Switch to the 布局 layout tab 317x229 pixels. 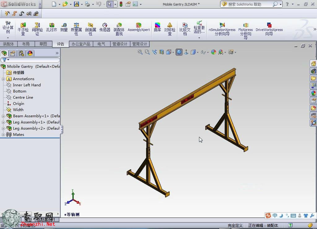point(26,44)
